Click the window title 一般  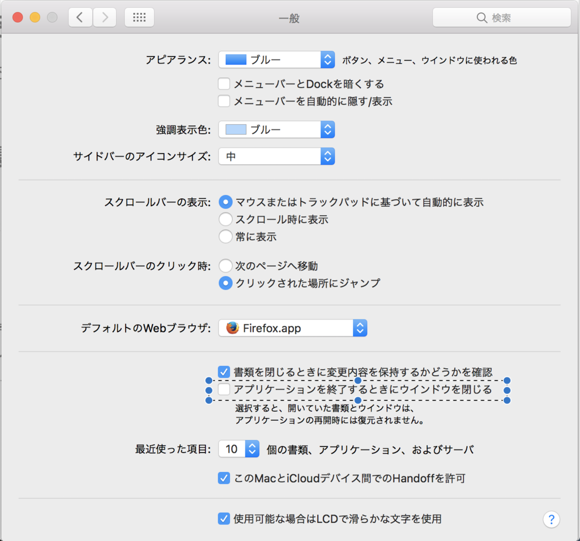pos(289,18)
